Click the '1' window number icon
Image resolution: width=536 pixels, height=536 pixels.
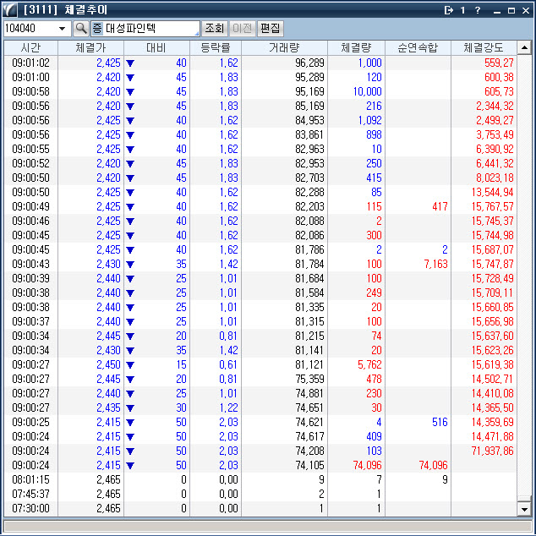pyautogui.click(x=463, y=10)
